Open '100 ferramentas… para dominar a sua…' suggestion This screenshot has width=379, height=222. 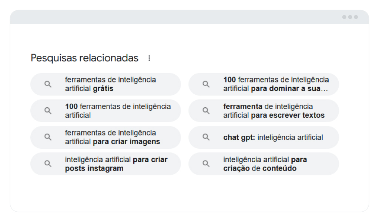tap(264, 84)
